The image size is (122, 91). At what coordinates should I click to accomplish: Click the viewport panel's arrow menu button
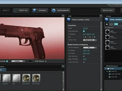[x=63, y=16]
